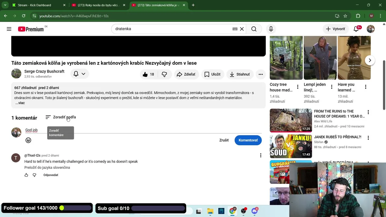This screenshot has height=217, width=386.
Task: Like the comment by @Thad-t2s
Action: pos(26,175)
